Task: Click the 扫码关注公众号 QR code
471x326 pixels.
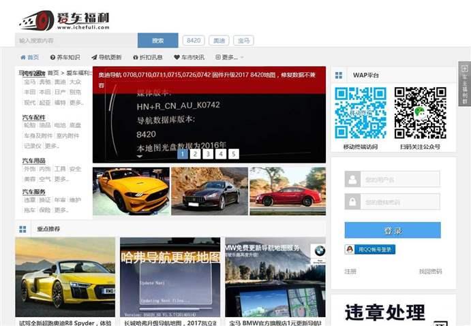Action: (420, 112)
